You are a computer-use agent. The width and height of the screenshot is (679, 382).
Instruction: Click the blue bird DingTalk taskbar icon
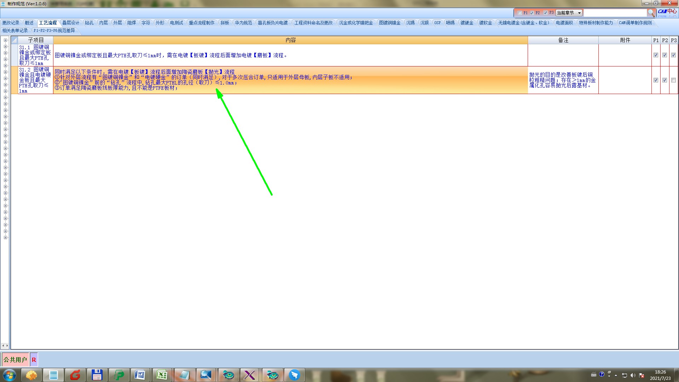pos(294,375)
